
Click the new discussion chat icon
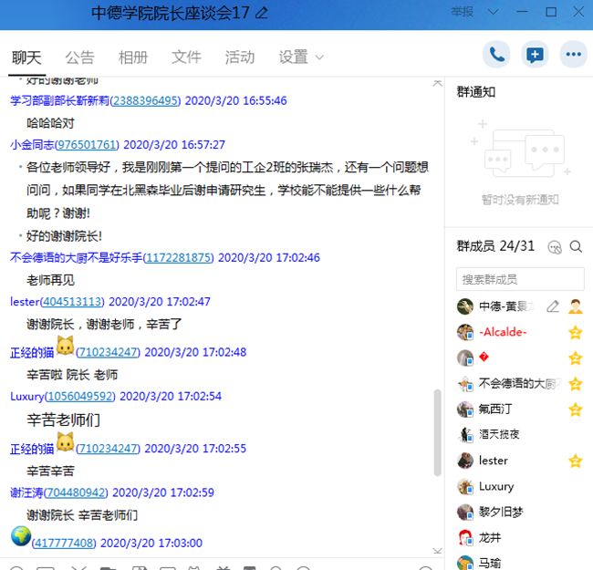click(x=535, y=55)
